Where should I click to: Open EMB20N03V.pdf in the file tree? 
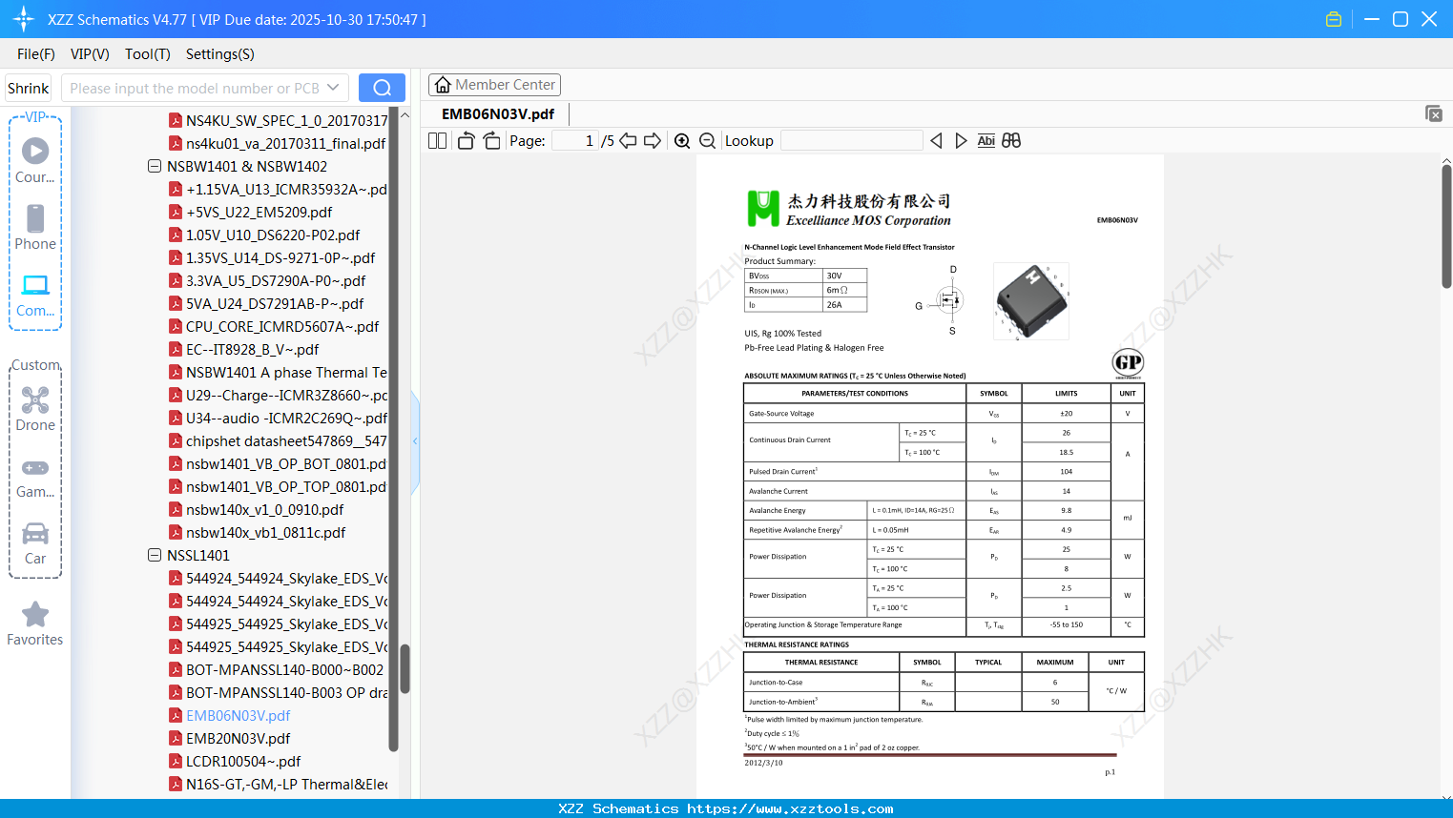coord(238,738)
